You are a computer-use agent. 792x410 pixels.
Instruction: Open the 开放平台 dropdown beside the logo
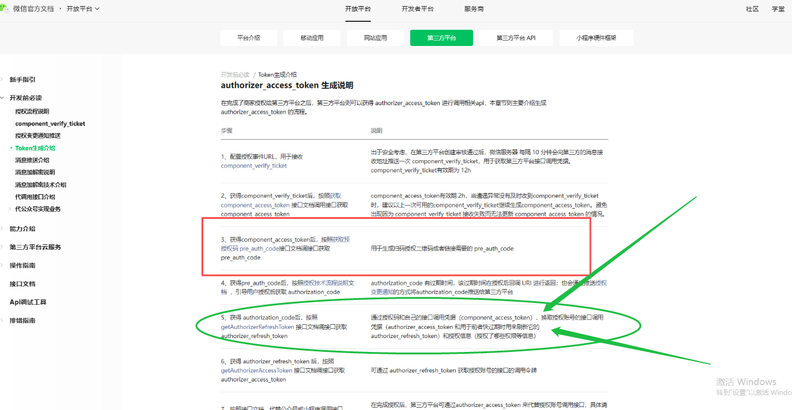click(83, 9)
